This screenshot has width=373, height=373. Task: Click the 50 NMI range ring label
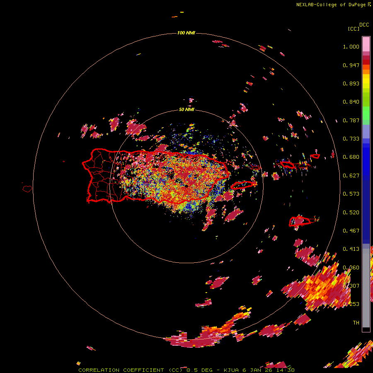[186, 109]
